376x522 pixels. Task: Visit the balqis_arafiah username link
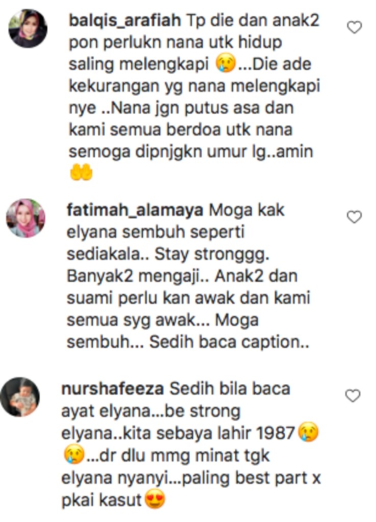(x=125, y=20)
